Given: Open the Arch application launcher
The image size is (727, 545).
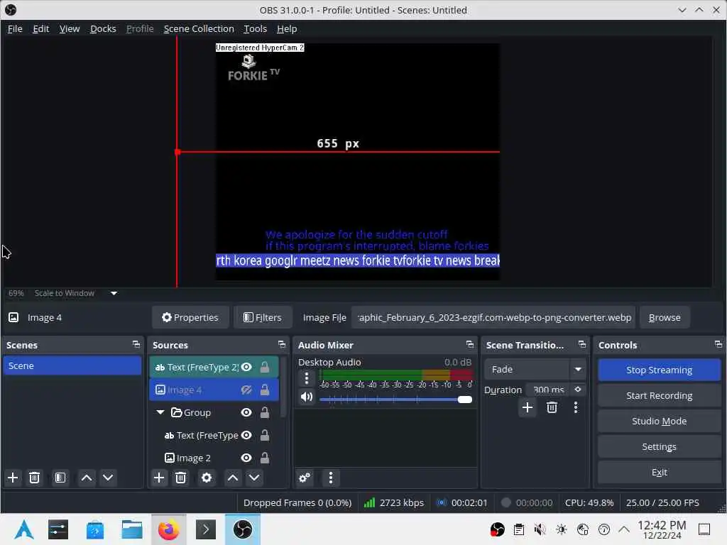Looking at the screenshot, I should 24,529.
